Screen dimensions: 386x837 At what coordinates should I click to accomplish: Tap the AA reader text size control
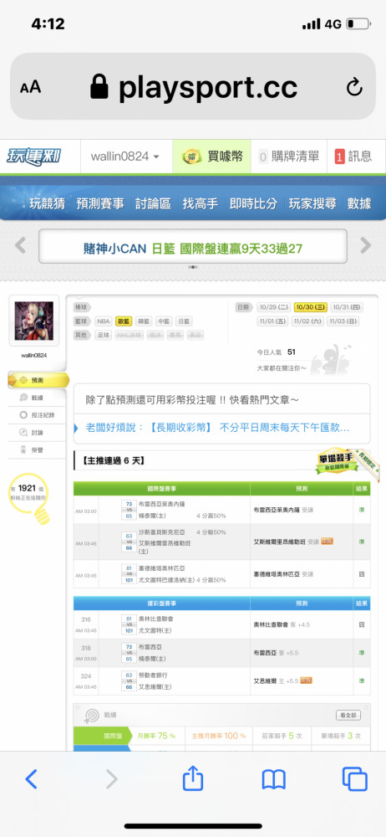coord(30,87)
